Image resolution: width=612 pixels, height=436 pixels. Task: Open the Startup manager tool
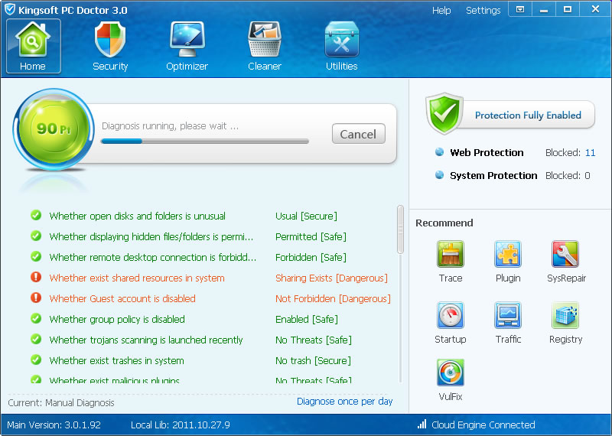[x=451, y=323]
